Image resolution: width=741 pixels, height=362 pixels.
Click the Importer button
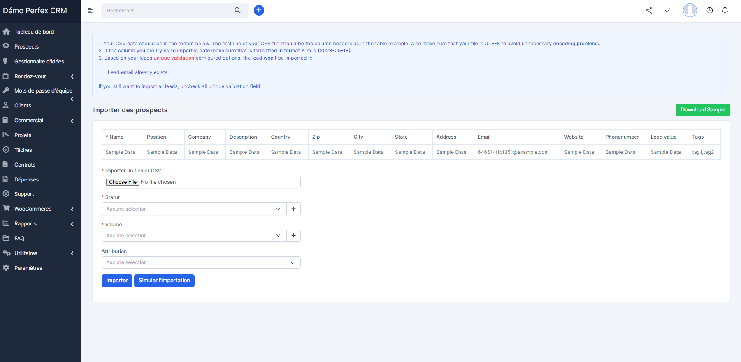(x=117, y=281)
